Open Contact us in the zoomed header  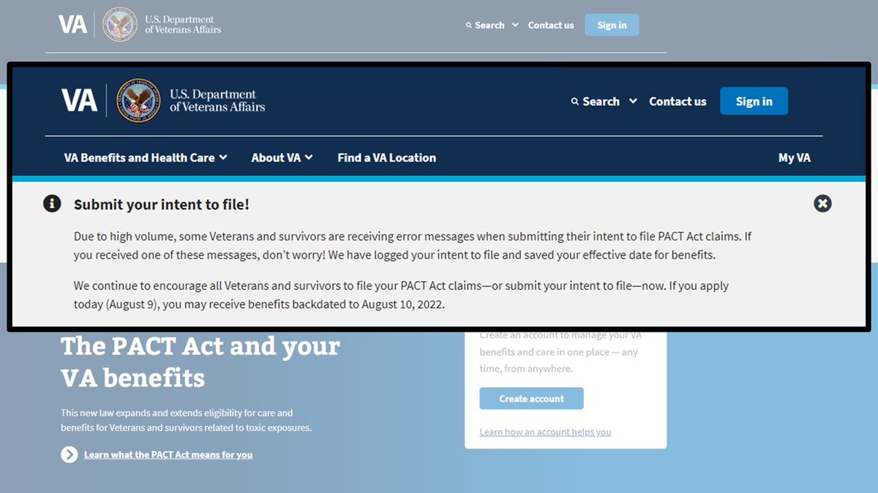[678, 102]
